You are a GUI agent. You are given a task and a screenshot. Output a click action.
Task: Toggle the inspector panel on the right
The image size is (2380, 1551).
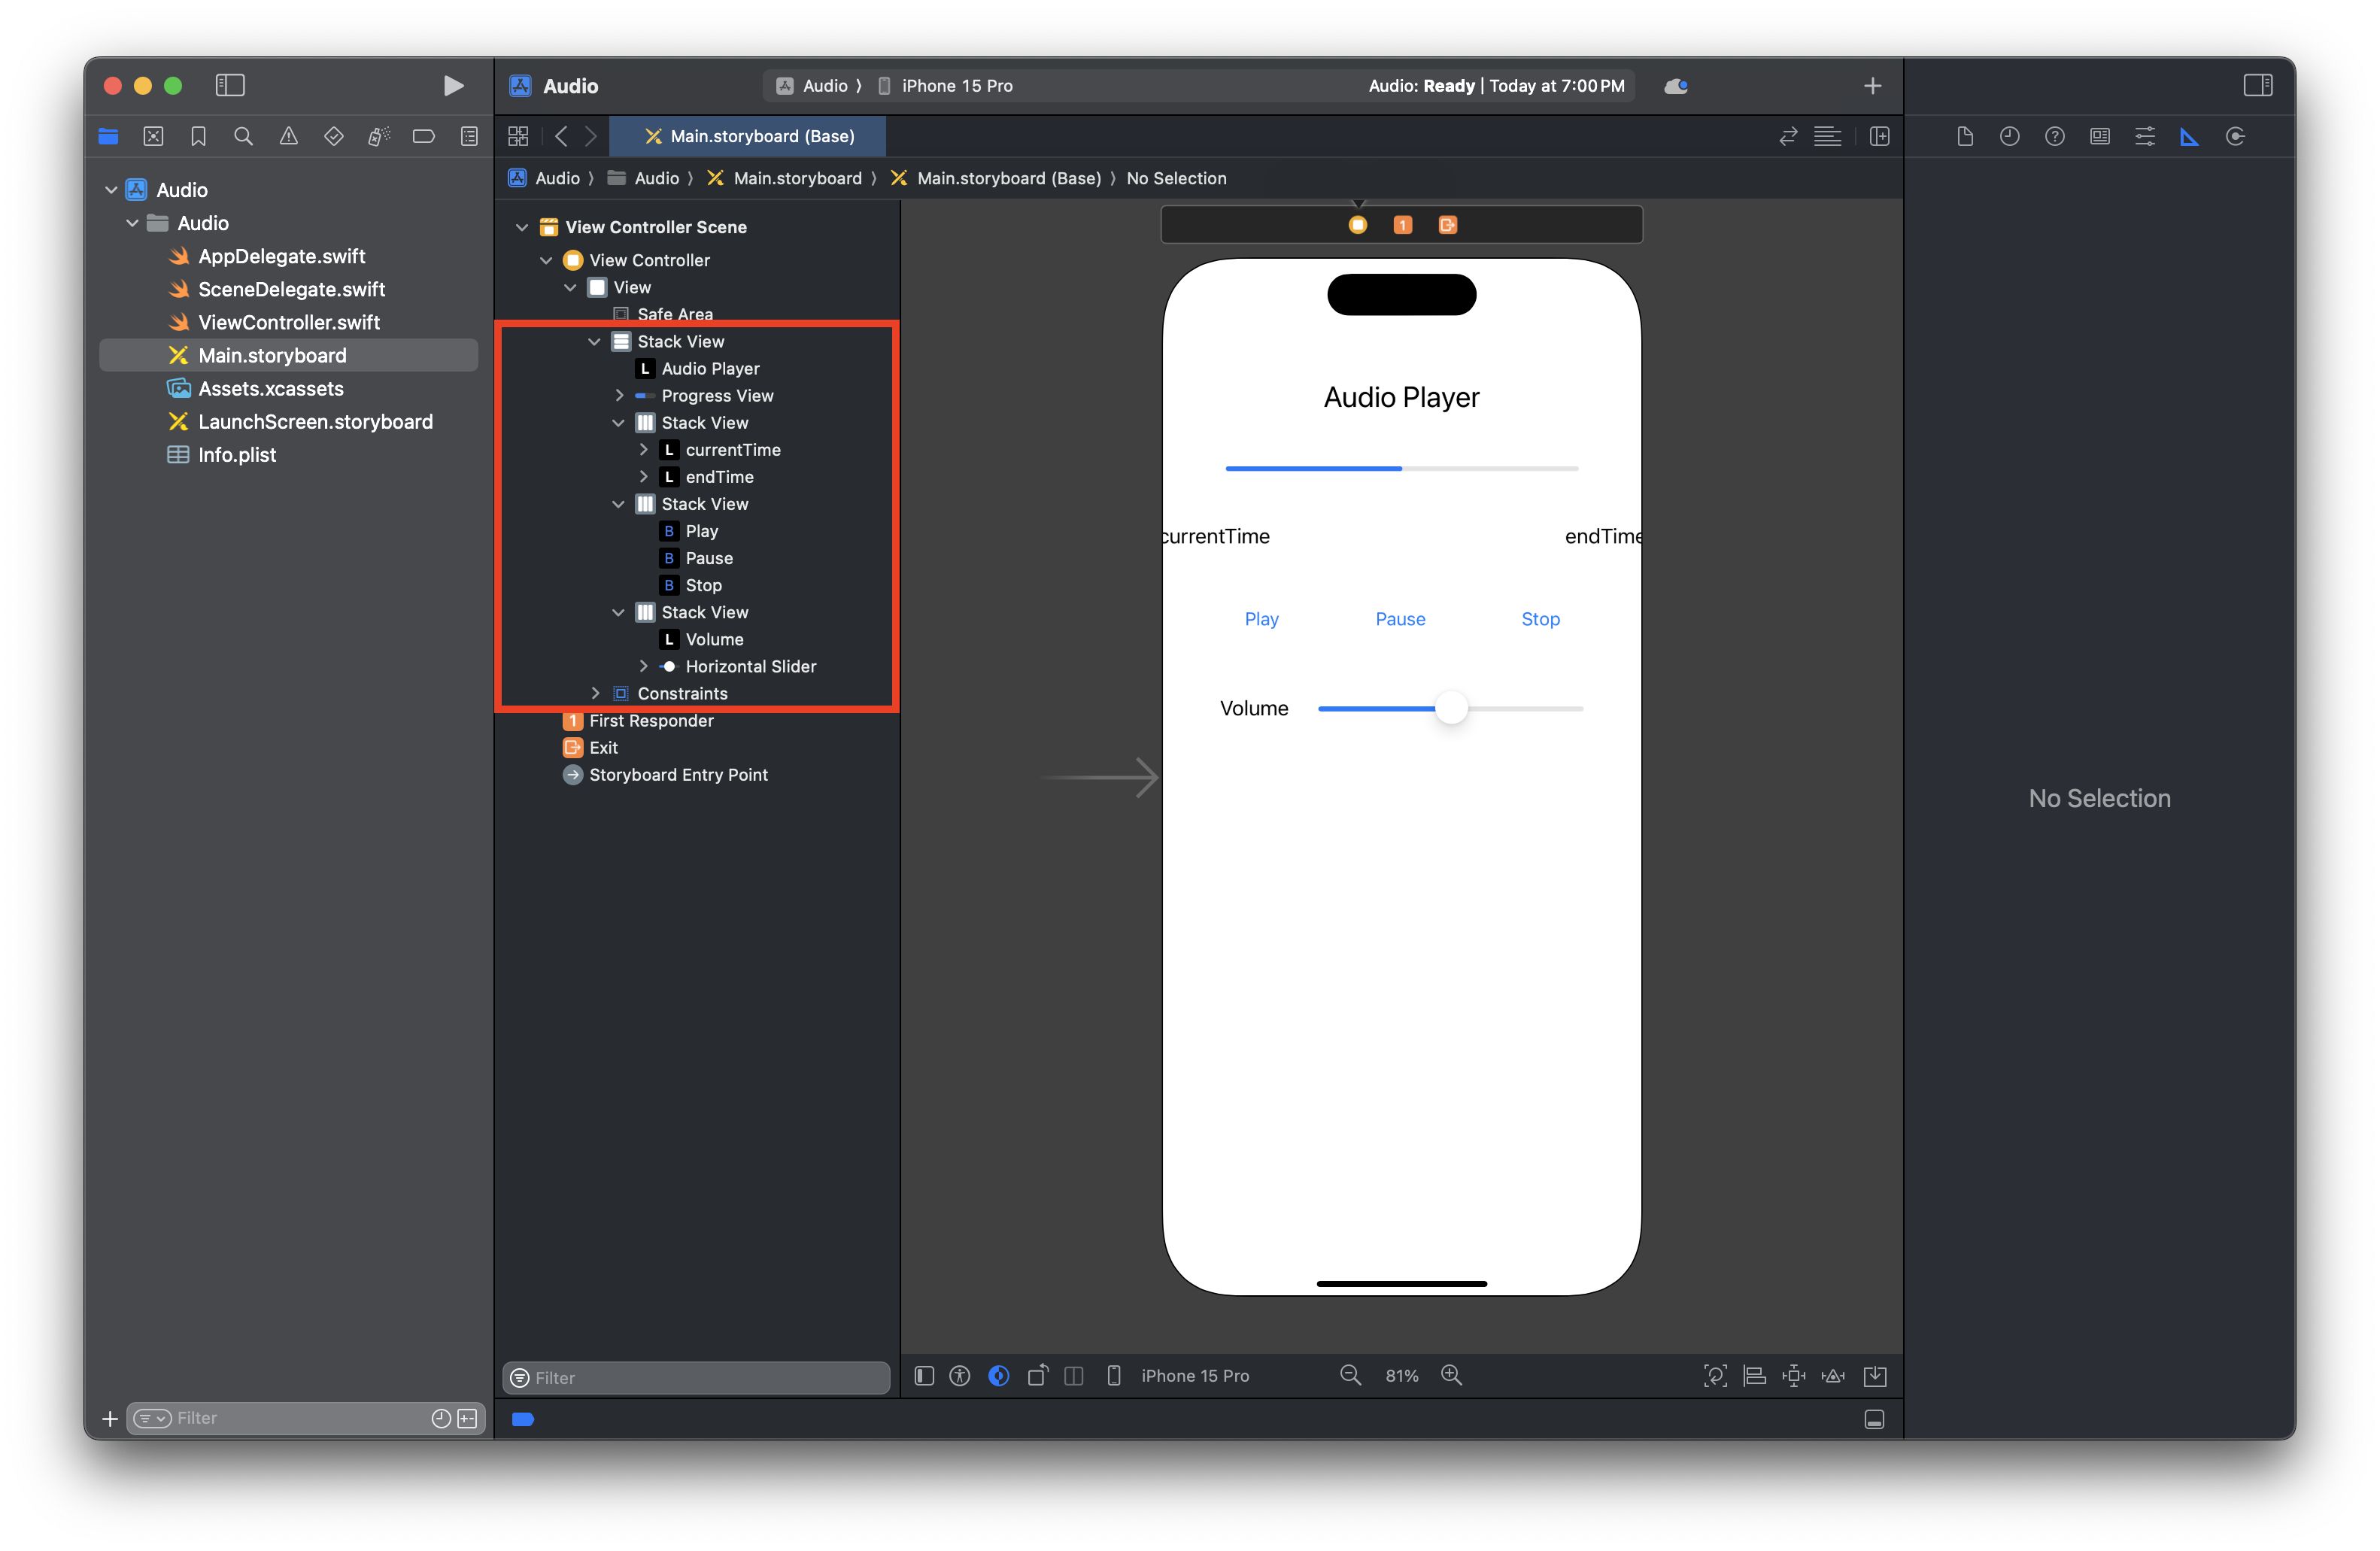tap(2257, 86)
